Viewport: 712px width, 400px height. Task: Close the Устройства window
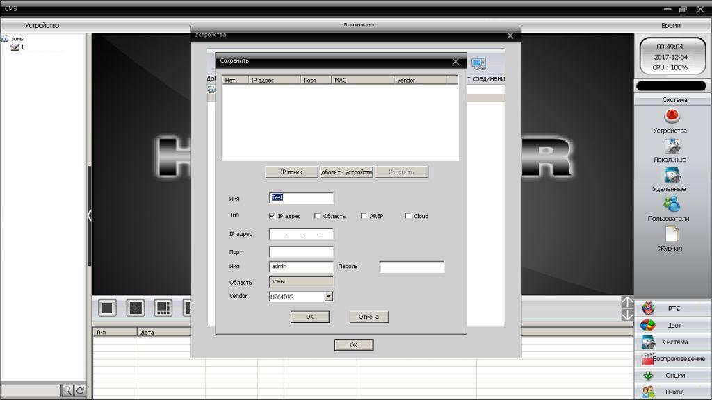coord(510,35)
